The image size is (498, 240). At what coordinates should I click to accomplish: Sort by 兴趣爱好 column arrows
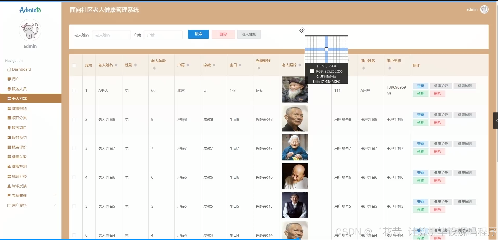pyautogui.click(x=259, y=68)
